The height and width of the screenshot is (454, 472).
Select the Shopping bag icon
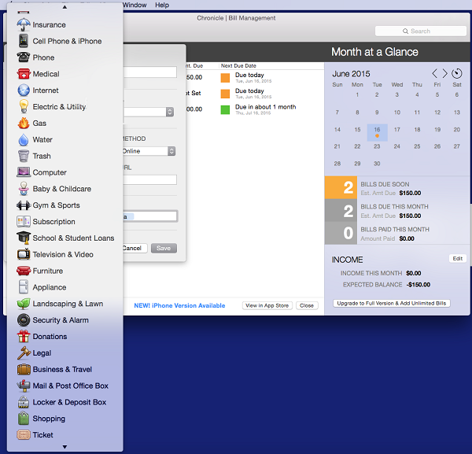(x=24, y=419)
